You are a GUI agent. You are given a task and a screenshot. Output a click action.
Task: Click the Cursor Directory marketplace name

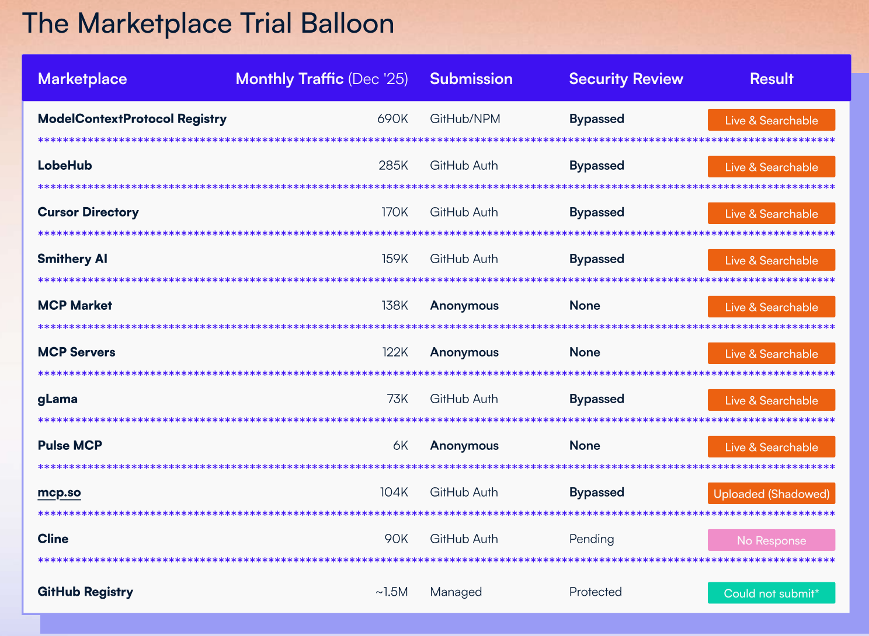pos(88,212)
